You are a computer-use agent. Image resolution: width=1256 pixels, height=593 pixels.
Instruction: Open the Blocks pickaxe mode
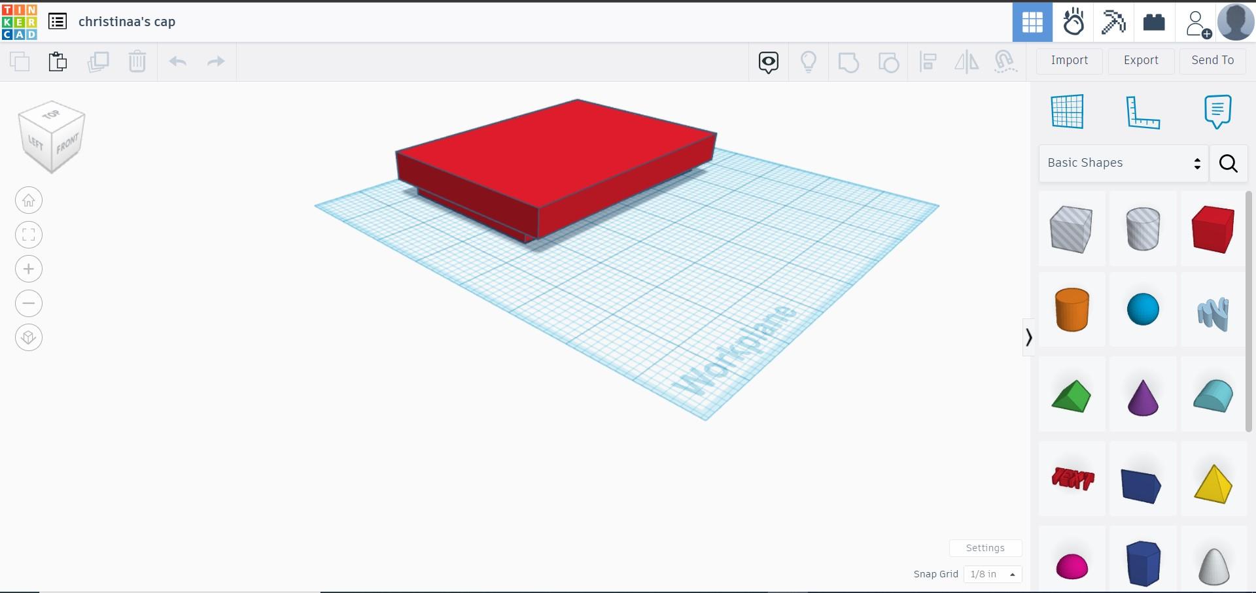point(1113,22)
